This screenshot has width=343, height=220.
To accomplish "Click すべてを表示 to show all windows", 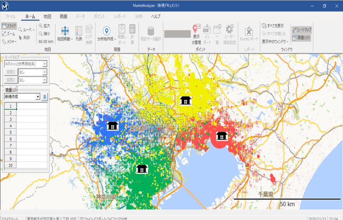I will tap(273, 26).
